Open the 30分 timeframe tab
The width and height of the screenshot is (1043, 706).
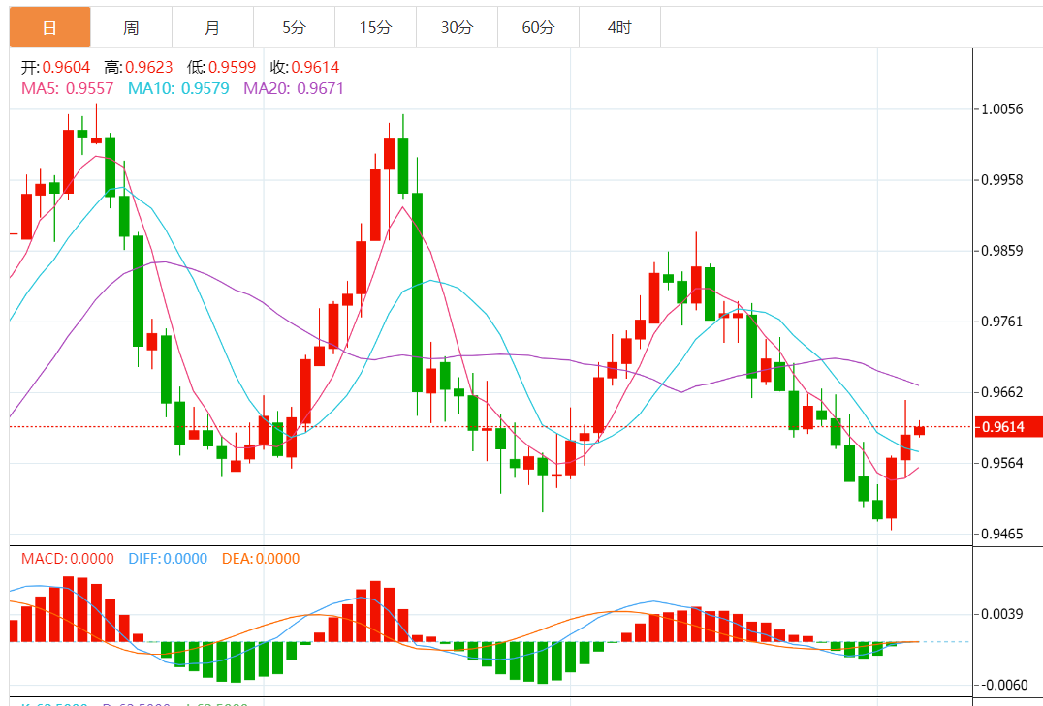(x=457, y=27)
